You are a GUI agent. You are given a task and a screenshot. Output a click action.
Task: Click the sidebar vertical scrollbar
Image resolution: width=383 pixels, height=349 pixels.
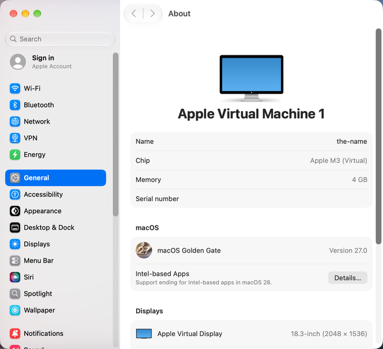(115, 134)
